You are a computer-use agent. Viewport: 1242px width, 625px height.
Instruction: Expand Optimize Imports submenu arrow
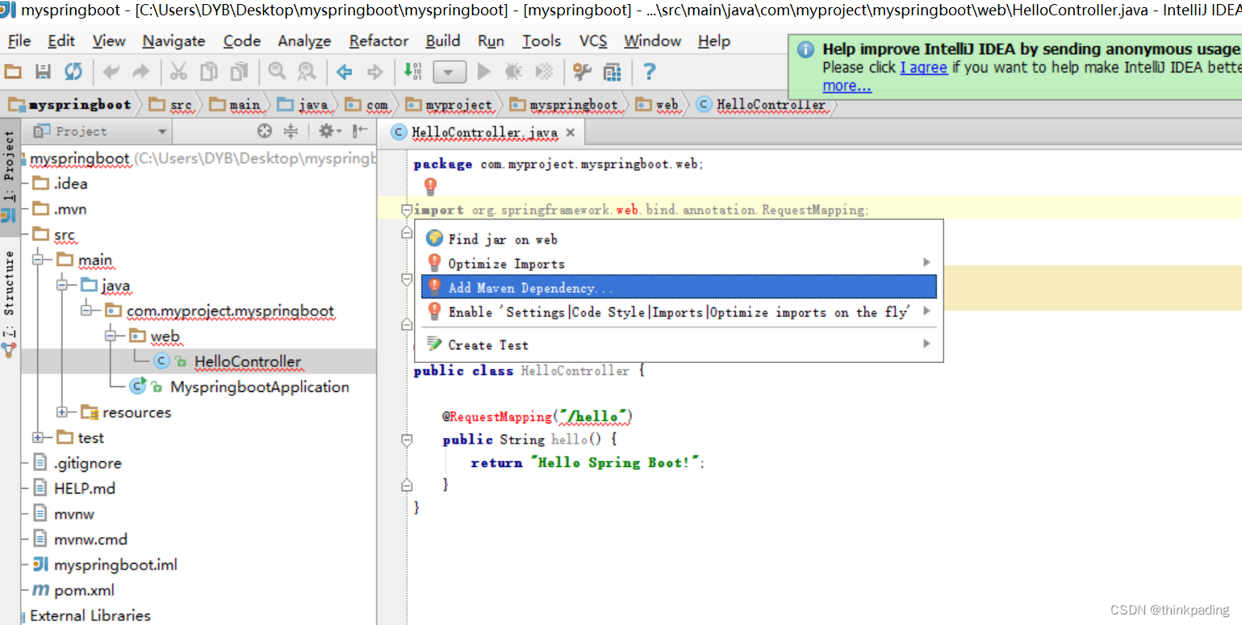[x=926, y=263]
